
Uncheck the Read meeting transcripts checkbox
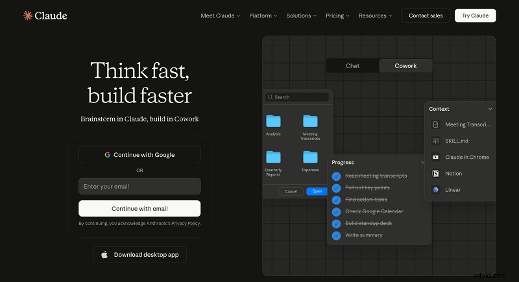336,176
